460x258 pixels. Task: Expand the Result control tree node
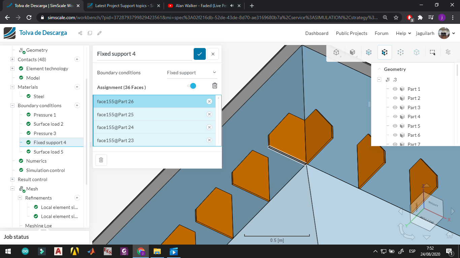[12, 179]
